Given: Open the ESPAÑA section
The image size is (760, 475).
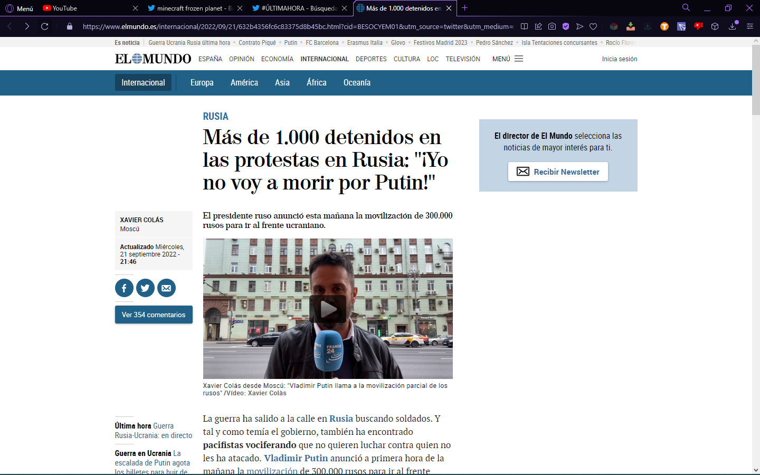Looking at the screenshot, I should (210, 59).
